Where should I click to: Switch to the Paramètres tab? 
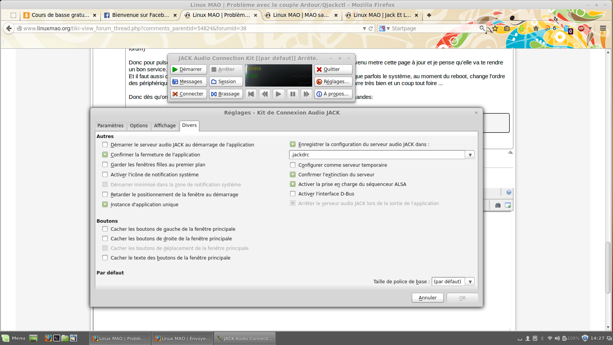click(x=110, y=126)
